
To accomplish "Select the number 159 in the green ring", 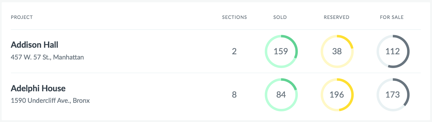I will (281, 51).
